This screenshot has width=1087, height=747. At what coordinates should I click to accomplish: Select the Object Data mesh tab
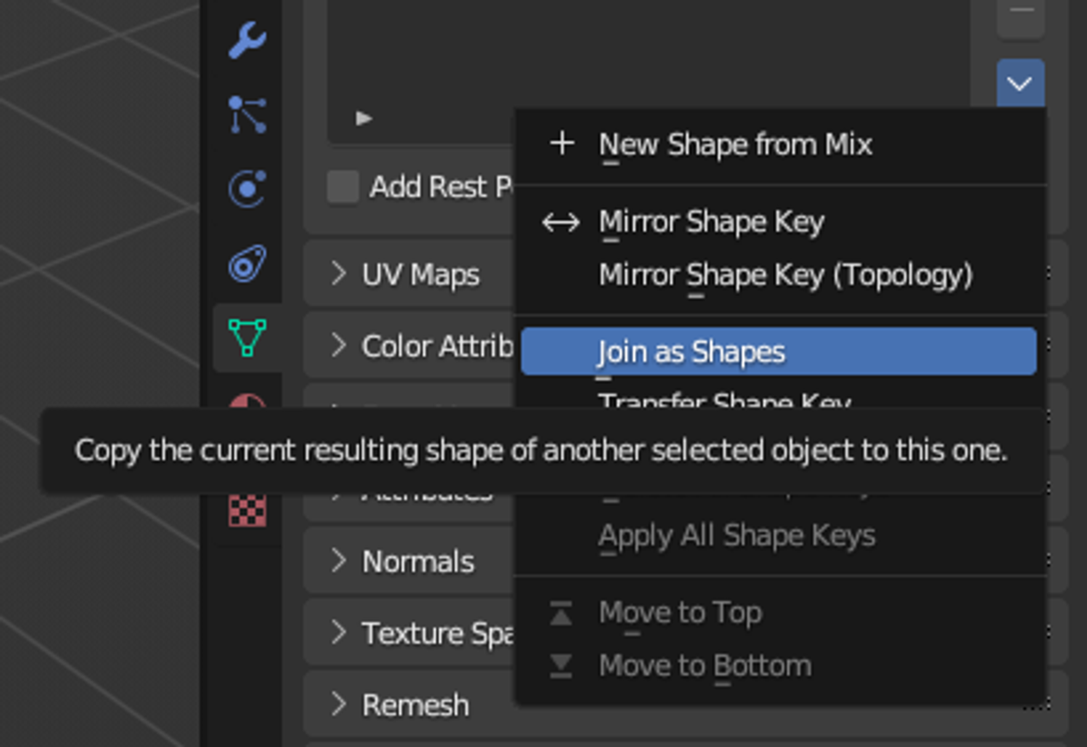[x=247, y=337]
